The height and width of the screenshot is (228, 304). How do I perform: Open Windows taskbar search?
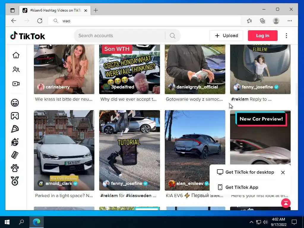coord(21,222)
